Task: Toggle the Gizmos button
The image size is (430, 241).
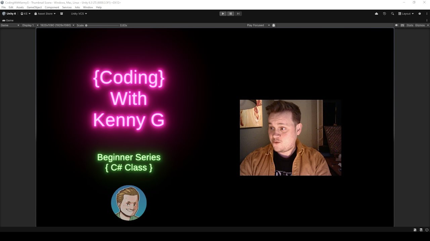Action: point(420,25)
